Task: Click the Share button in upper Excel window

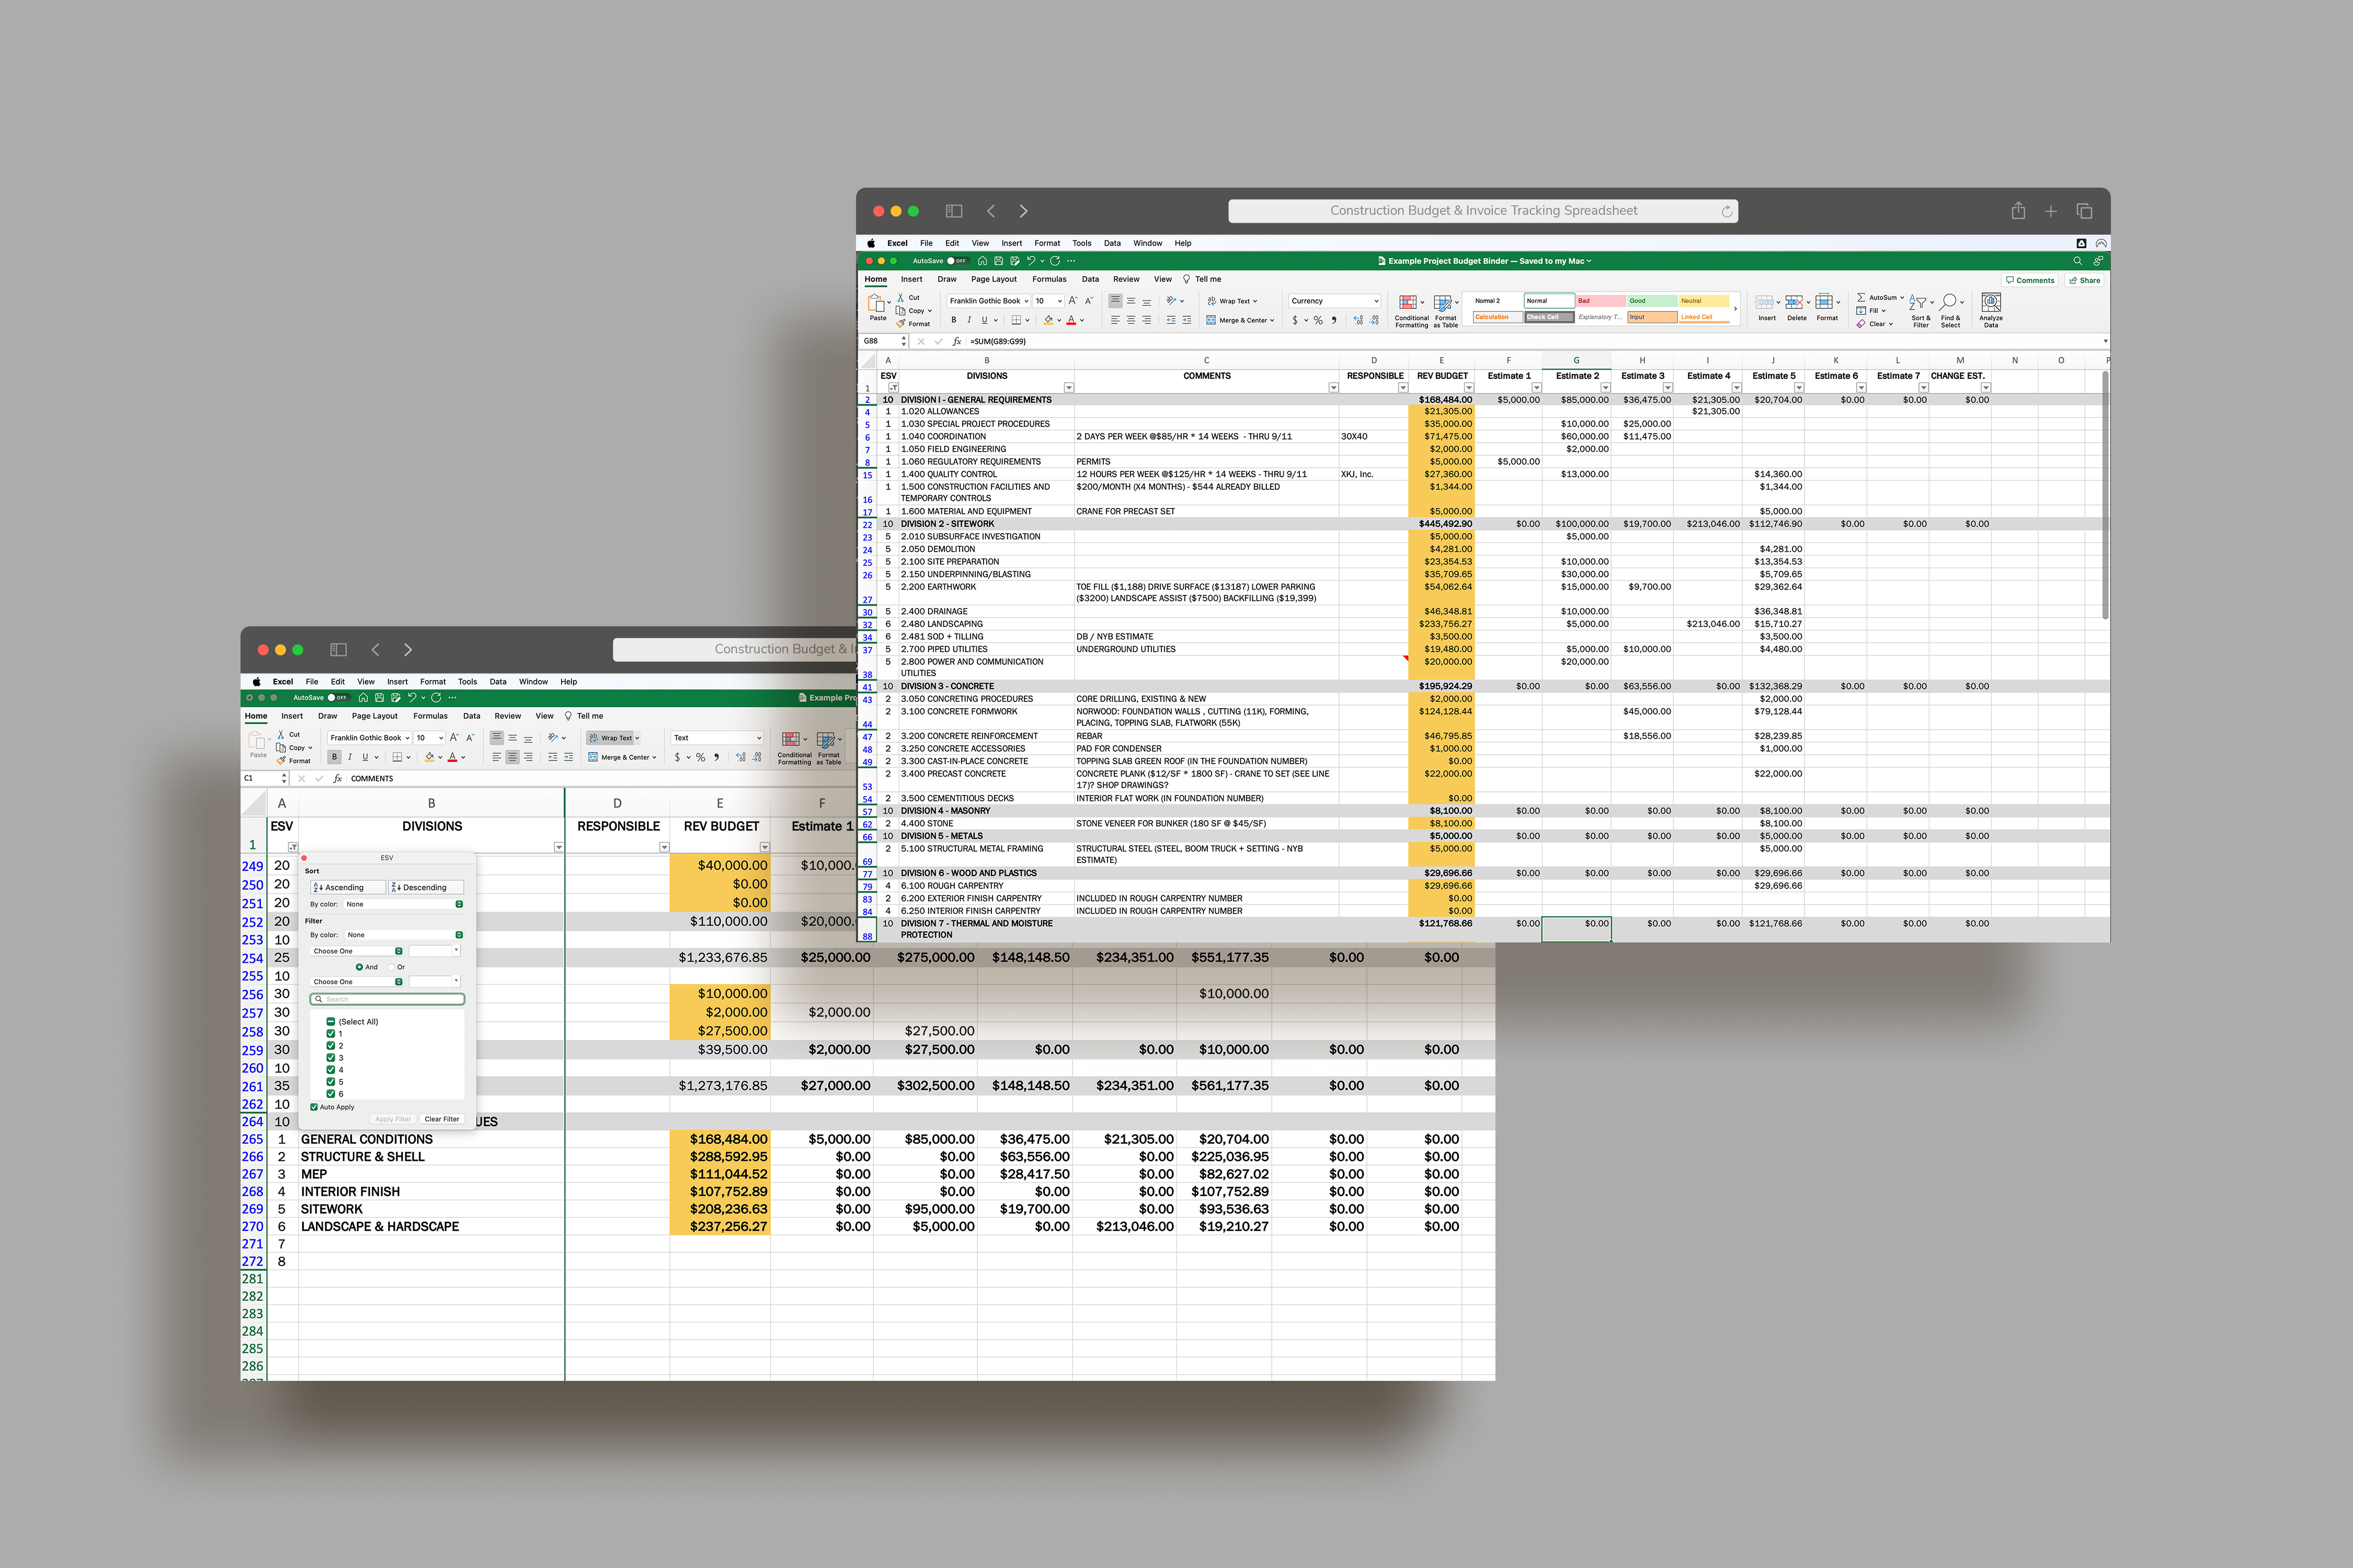Action: (x=2085, y=280)
